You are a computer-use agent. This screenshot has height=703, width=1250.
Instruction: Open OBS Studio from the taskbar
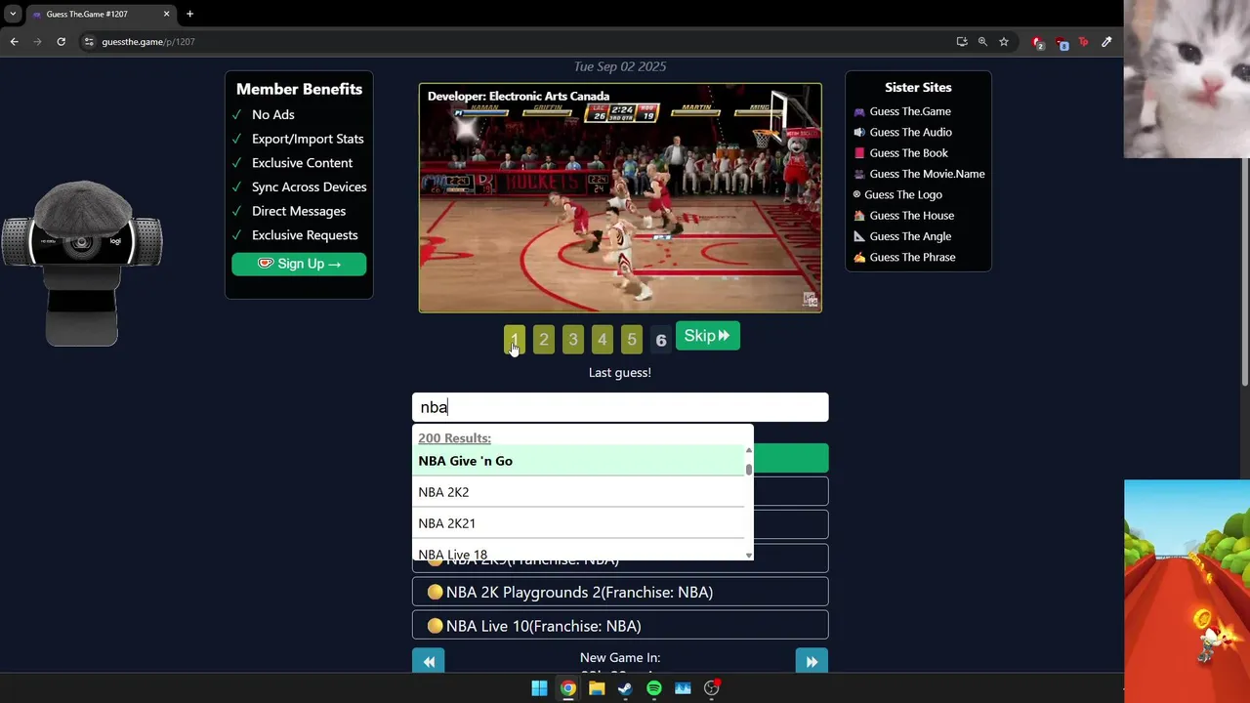[x=712, y=688]
